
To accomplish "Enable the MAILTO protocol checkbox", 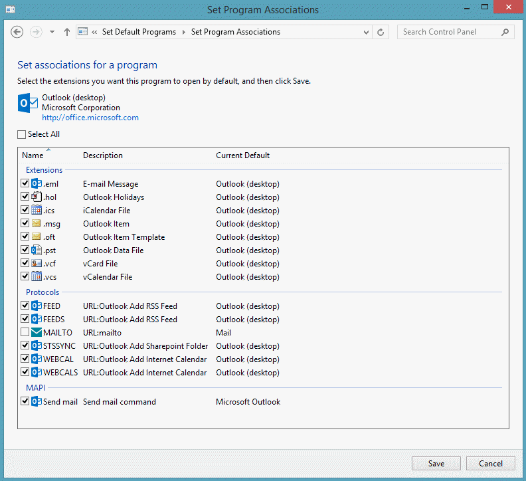I will (x=25, y=332).
